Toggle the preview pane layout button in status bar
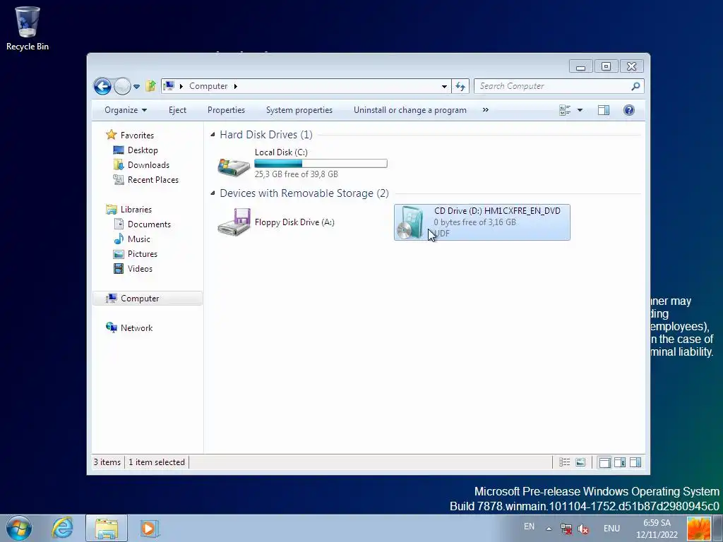The width and height of the screenshot is (723, 542). click(x=635, y=462)
